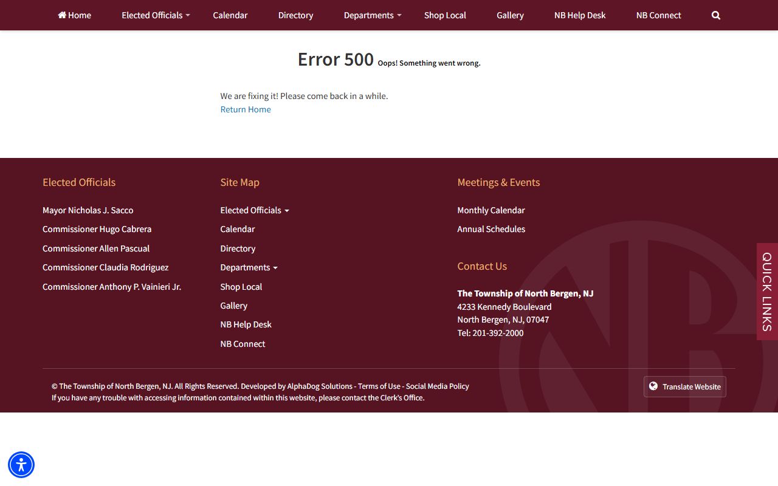Expand Elected Officials in footer Site Map
Screen dimensions: 778x486
[x=255, y=210]
